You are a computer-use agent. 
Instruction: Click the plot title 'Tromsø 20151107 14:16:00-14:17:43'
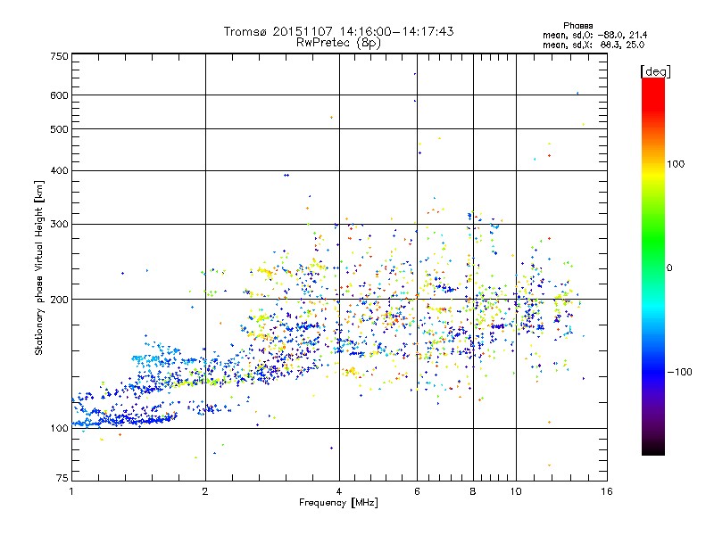click(338, 31)
